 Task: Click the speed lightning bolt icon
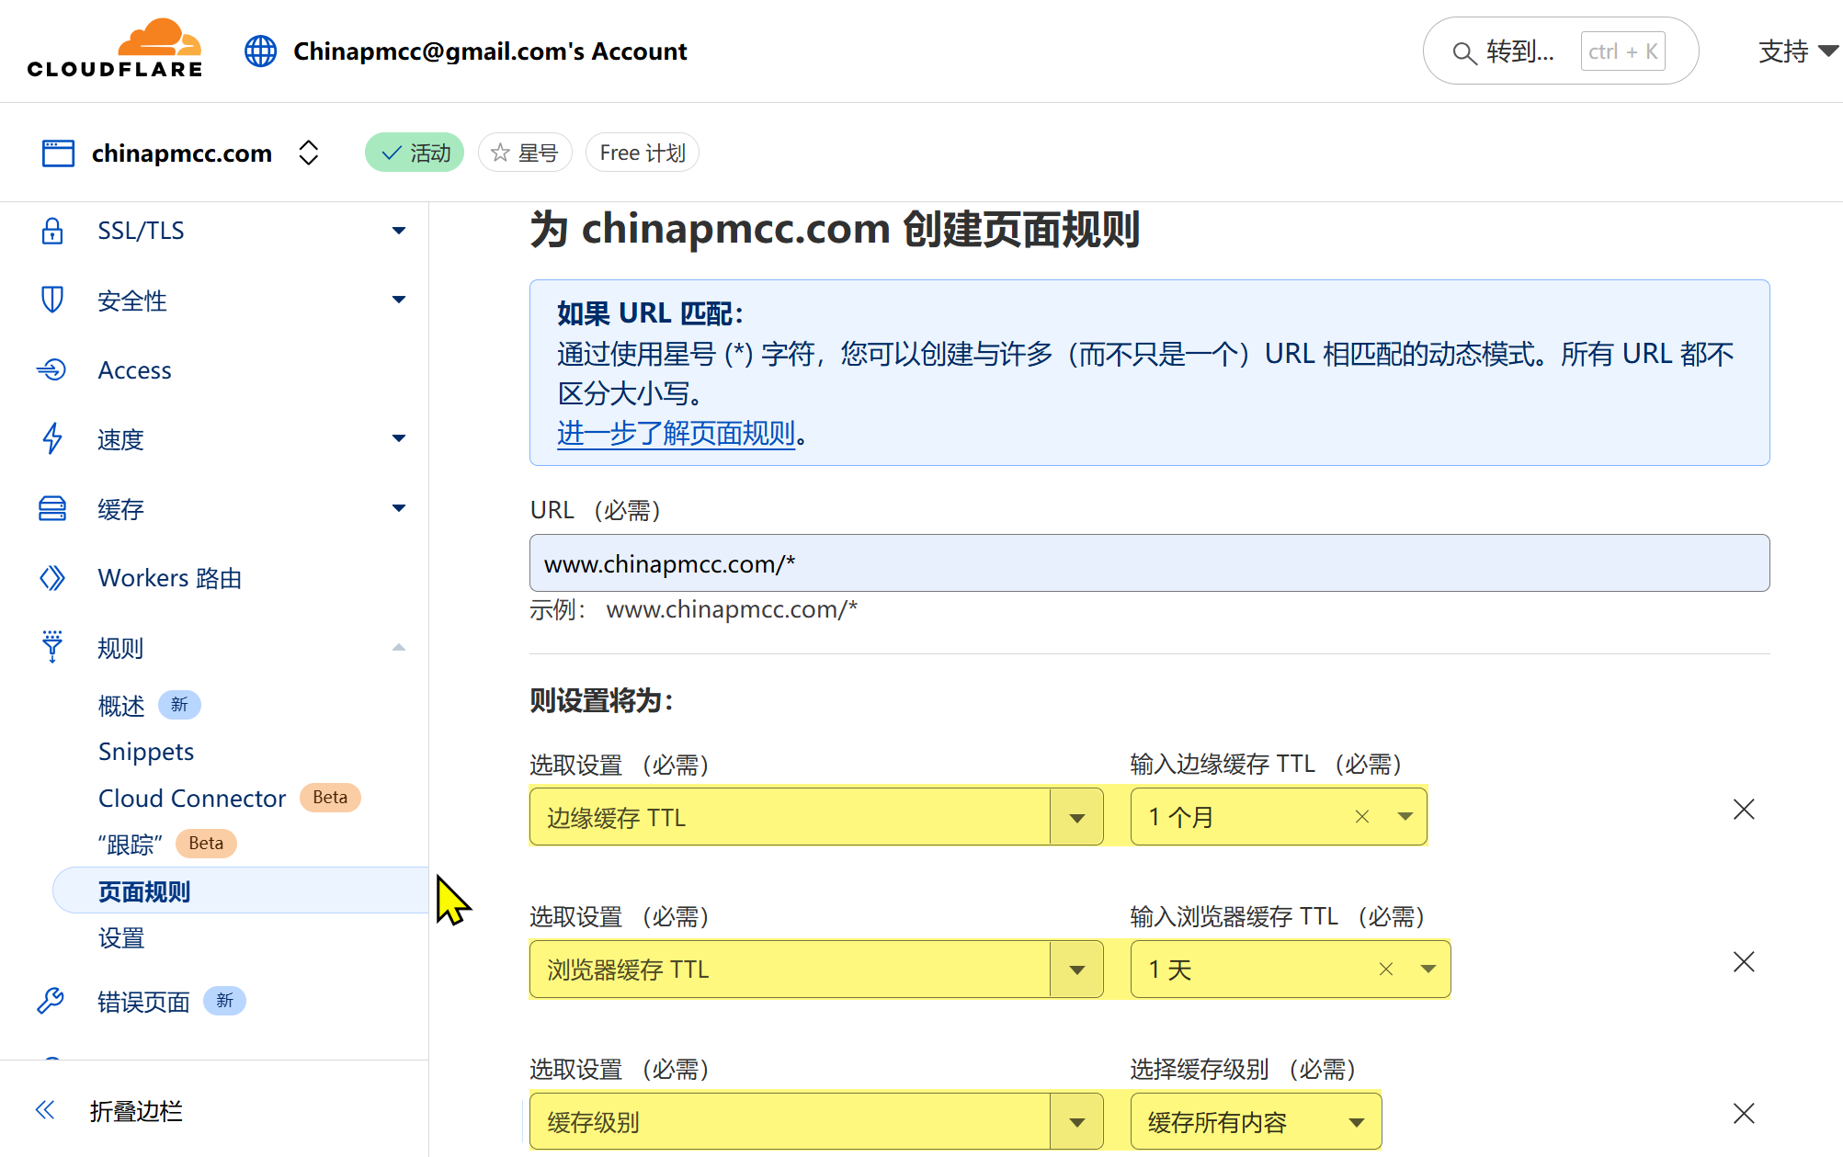pos(52,439)
